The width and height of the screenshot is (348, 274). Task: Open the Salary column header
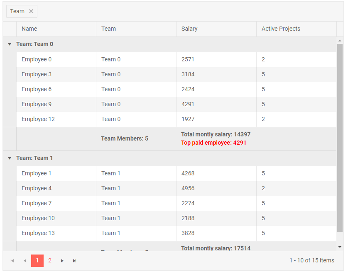click(x=189, y=29)
